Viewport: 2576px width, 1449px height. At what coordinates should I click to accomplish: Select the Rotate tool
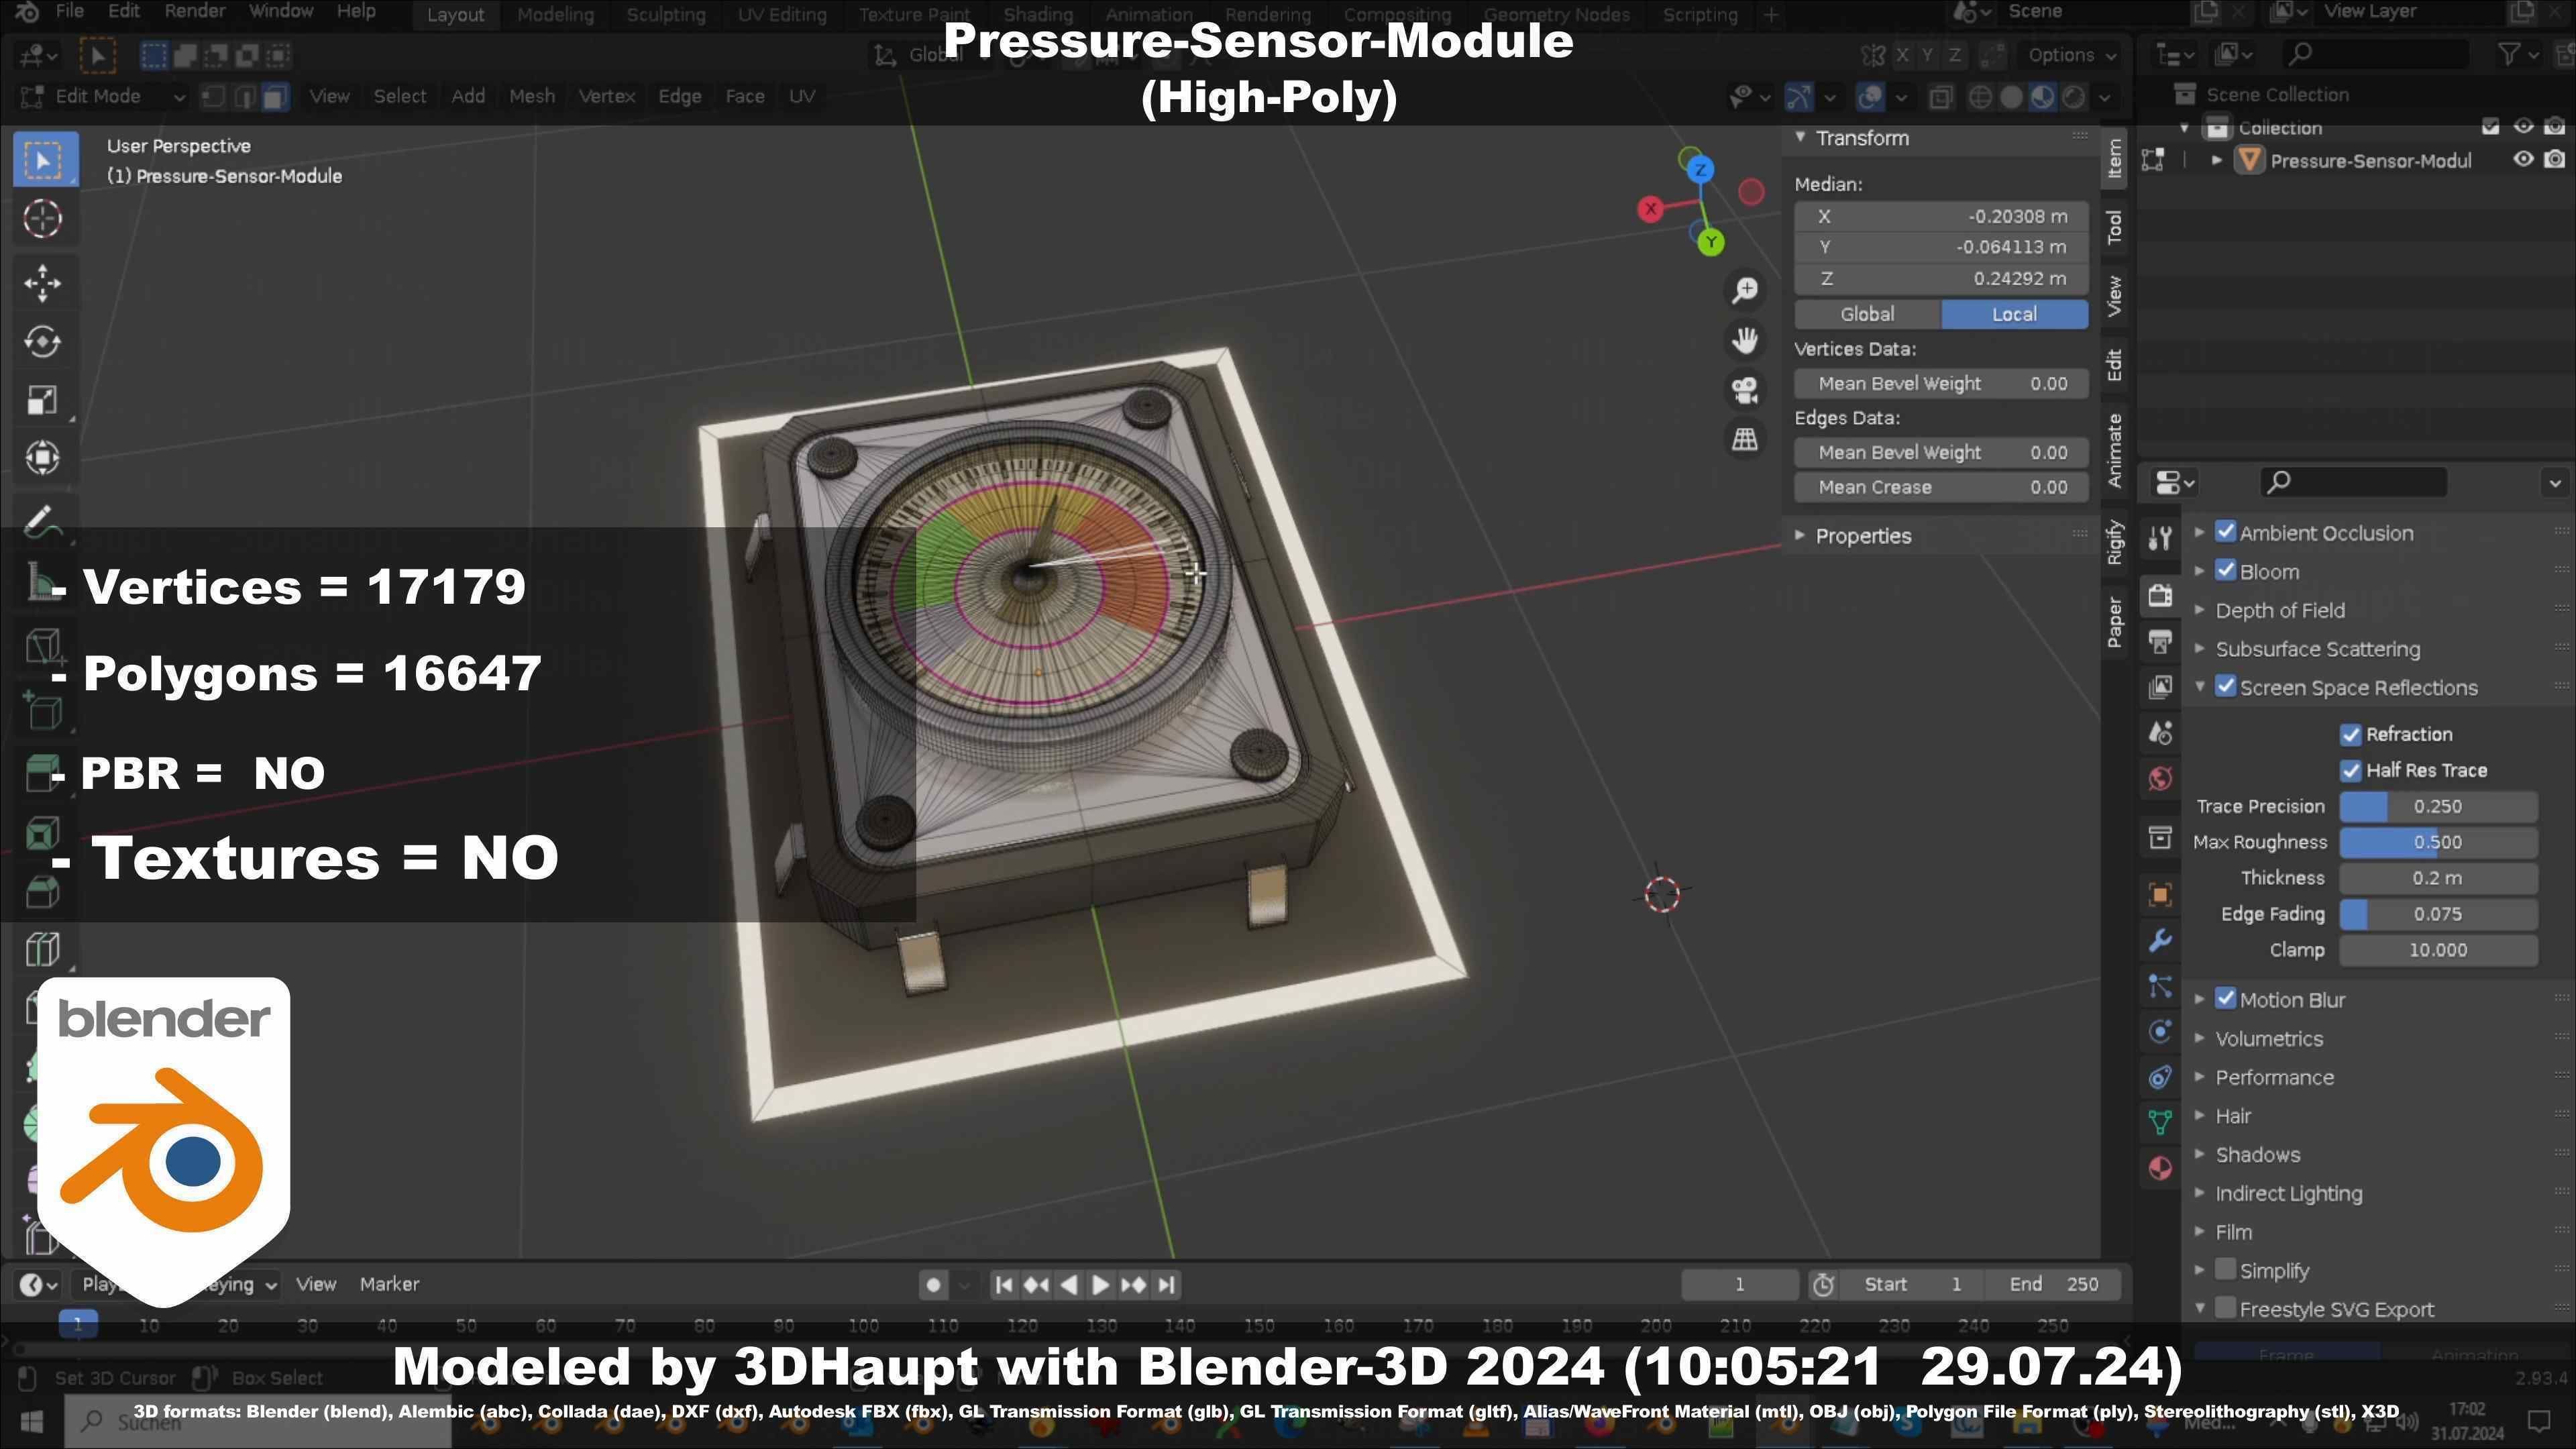click(42, 342)
